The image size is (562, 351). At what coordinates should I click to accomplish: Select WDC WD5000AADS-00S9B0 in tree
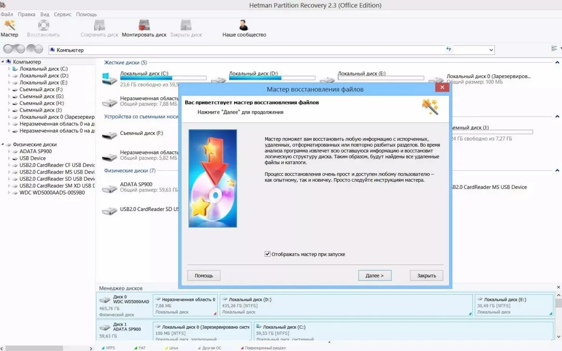click(x=52, y=192)
